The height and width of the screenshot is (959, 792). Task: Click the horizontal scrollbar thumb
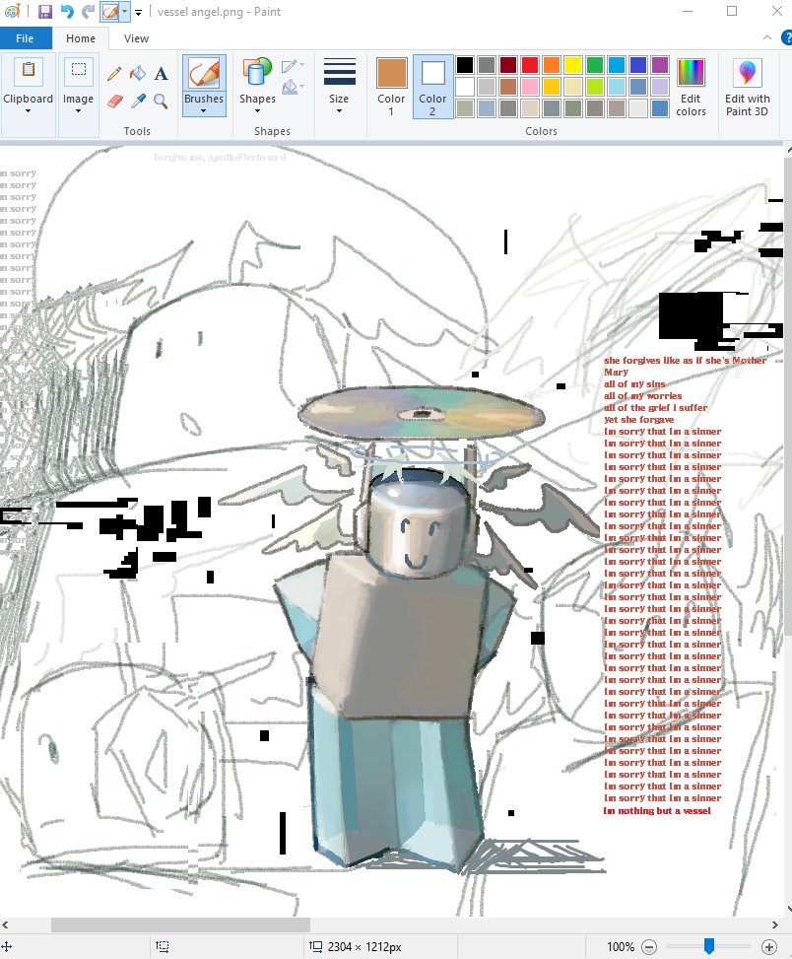coord(180,925)
